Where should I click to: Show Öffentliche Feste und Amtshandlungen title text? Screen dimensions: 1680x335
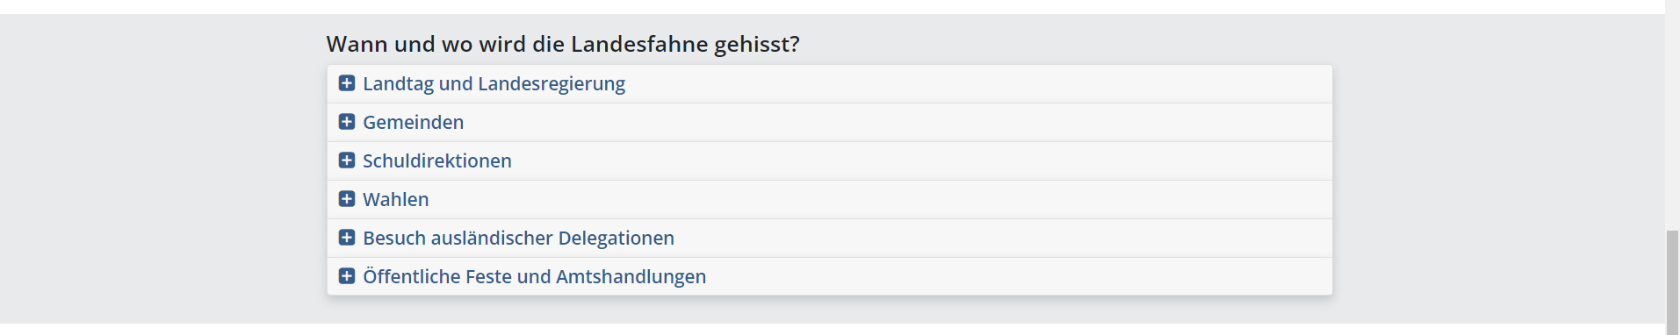pos(534,277)
